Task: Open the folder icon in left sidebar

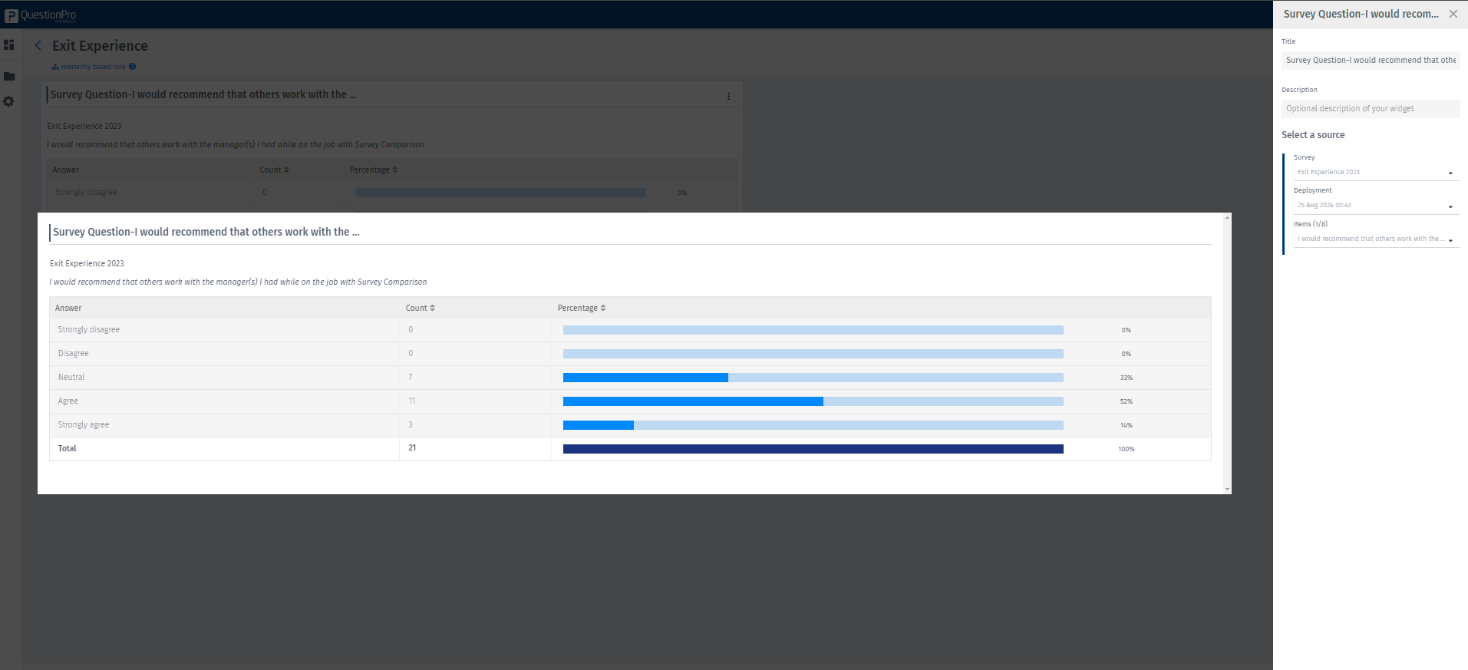Action: click(x=9, y=76)
